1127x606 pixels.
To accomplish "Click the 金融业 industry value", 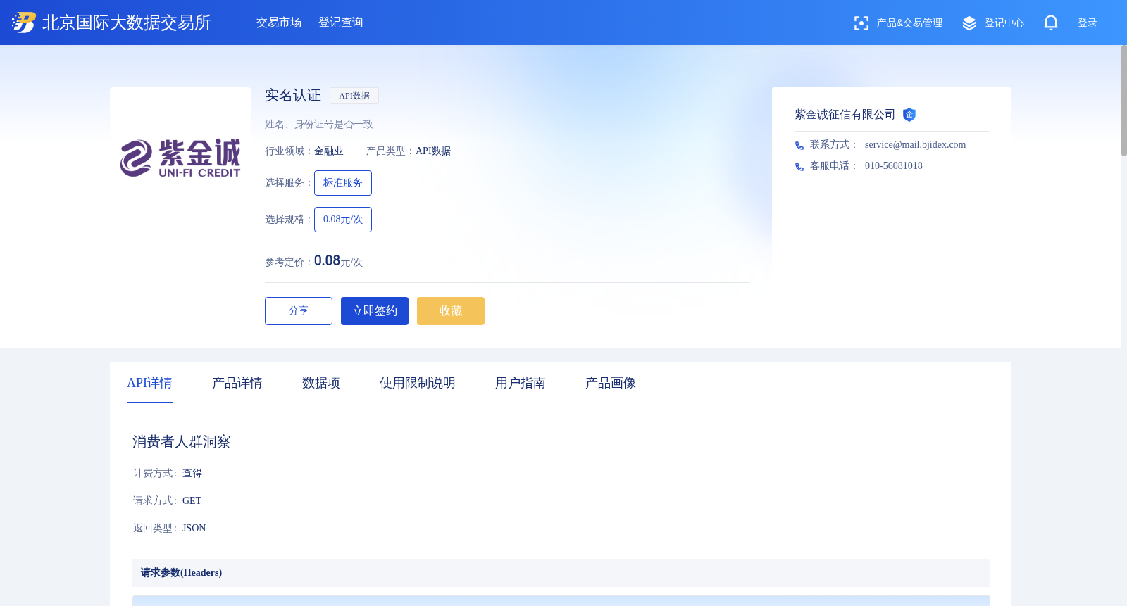I will [329, 151].
